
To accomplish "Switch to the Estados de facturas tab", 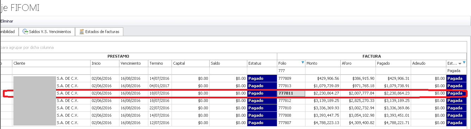I will point(99,32).
